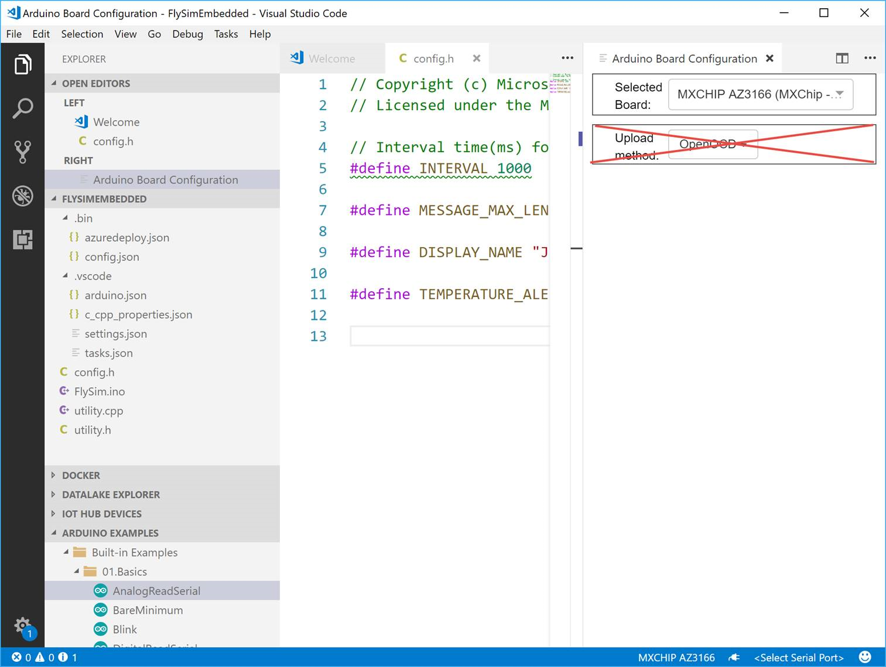Open config.h in FLYSIMEMBEDDED folder
The image size is (886, 667).
point(162,372)
